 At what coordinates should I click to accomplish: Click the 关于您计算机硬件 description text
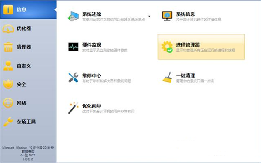199,20
